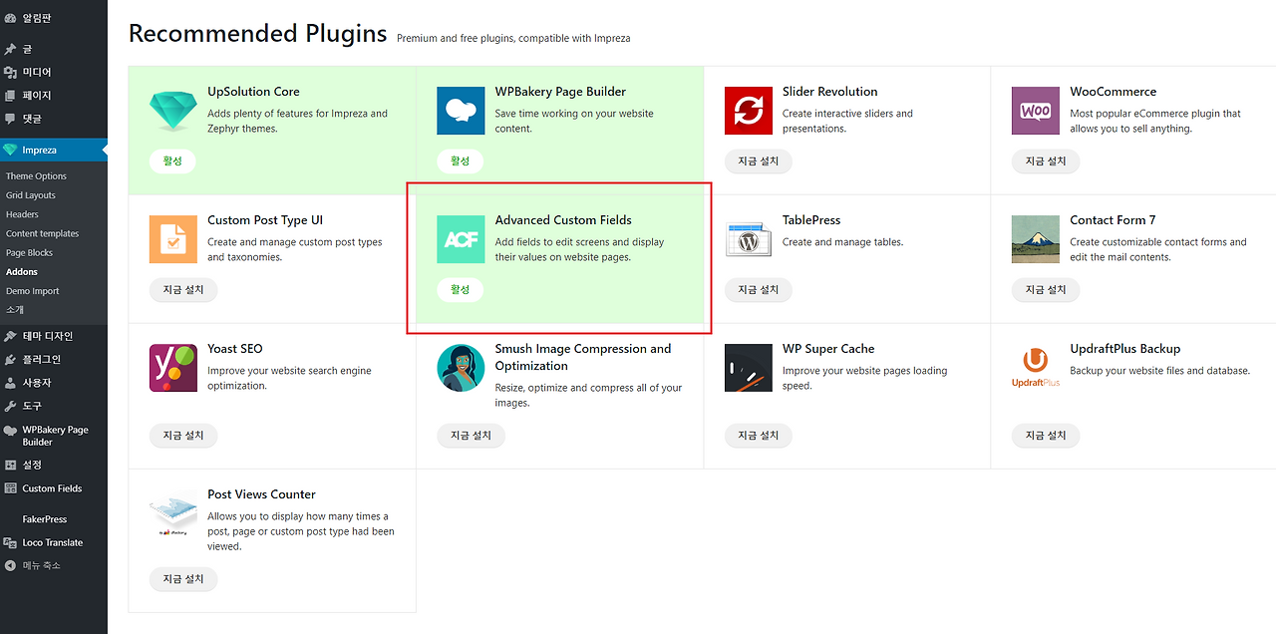The image size is (1276, 634).
Task: Go to Headers submenu item
Action: [x=22, y=214]
